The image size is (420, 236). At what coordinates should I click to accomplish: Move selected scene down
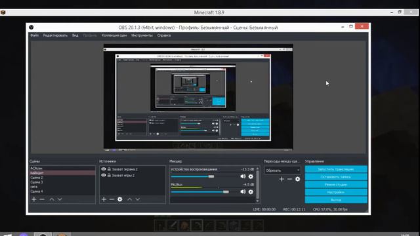point(60,199)
